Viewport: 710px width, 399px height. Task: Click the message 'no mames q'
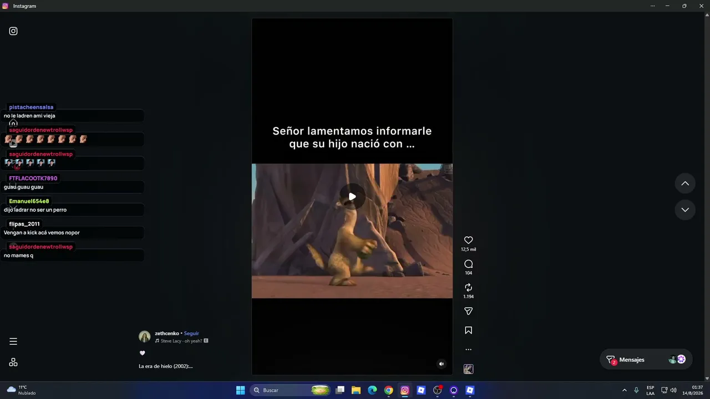tap(18, 255)
